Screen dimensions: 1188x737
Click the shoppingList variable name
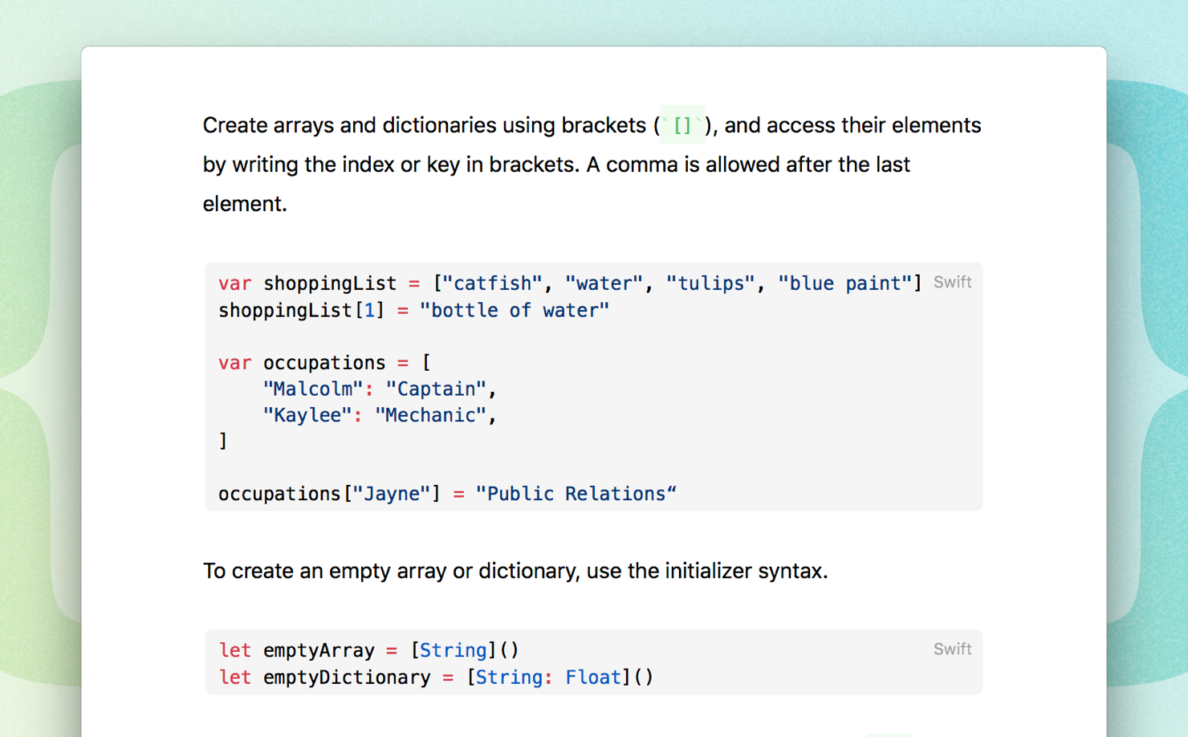329,283
